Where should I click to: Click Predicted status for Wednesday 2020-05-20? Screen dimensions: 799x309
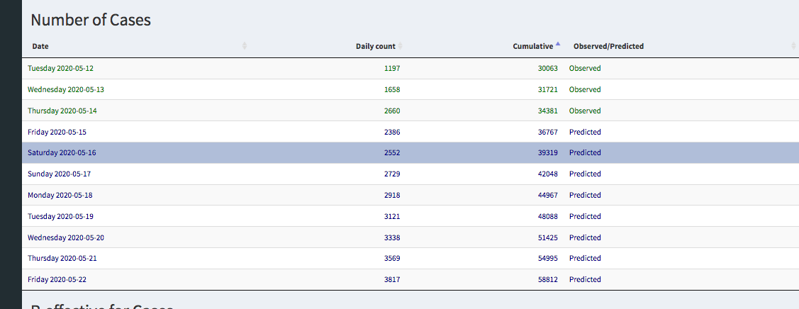point(585,238)
